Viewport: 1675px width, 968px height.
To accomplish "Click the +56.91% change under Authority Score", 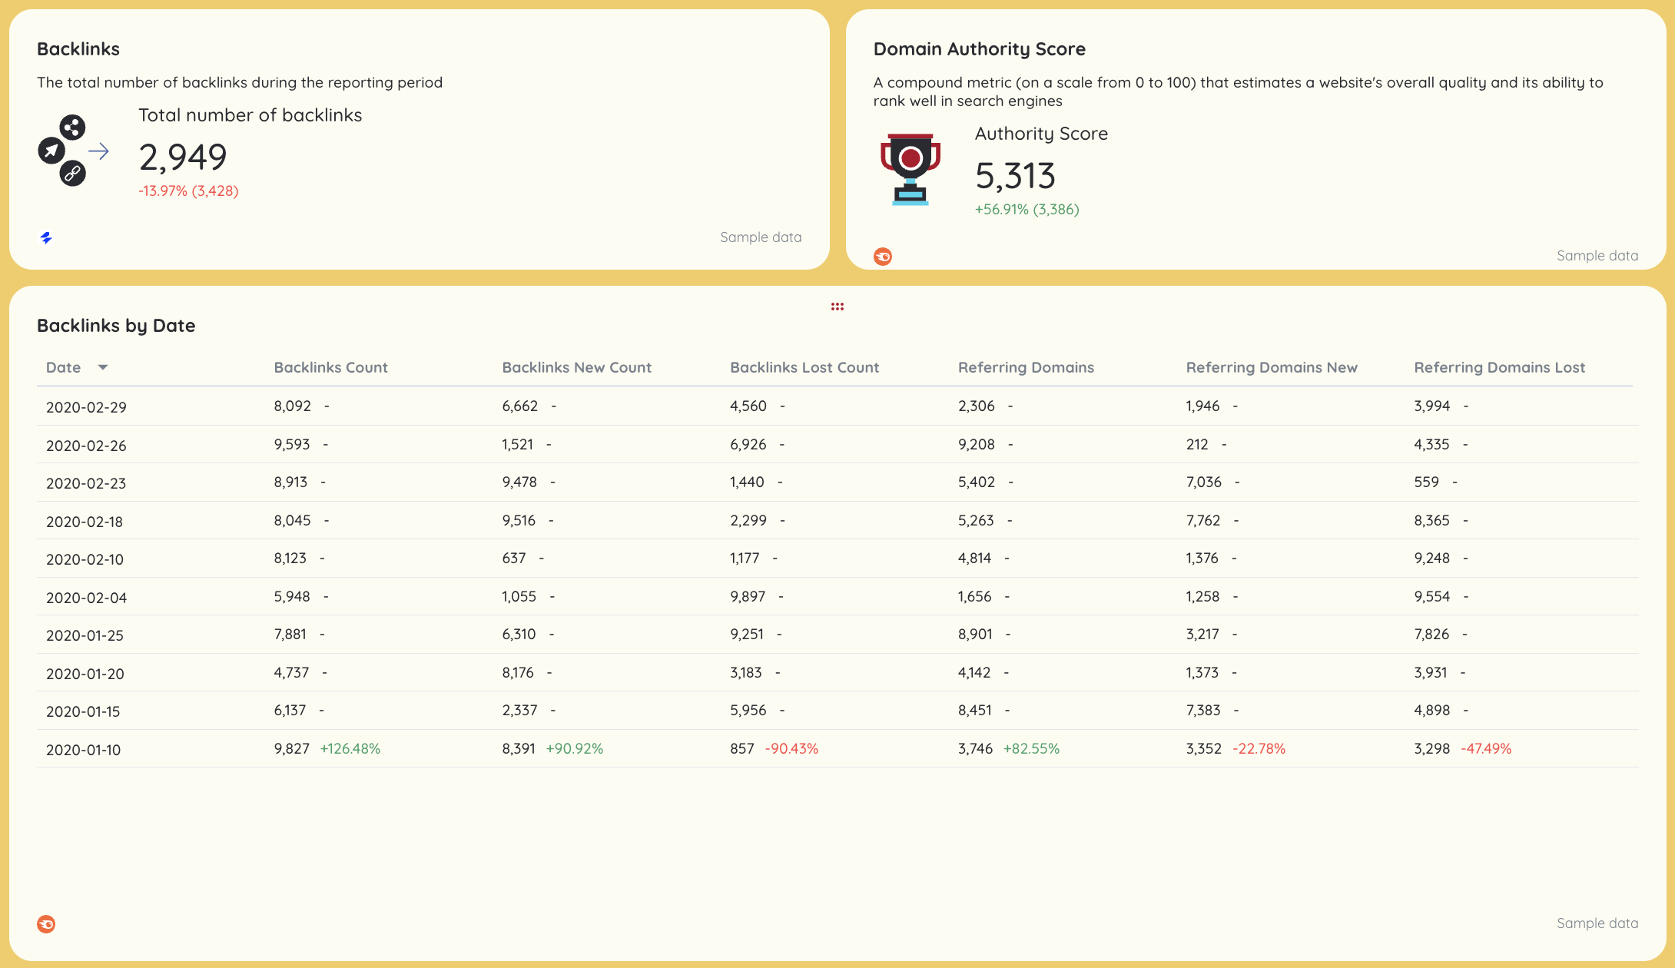I will [1027, 208].
